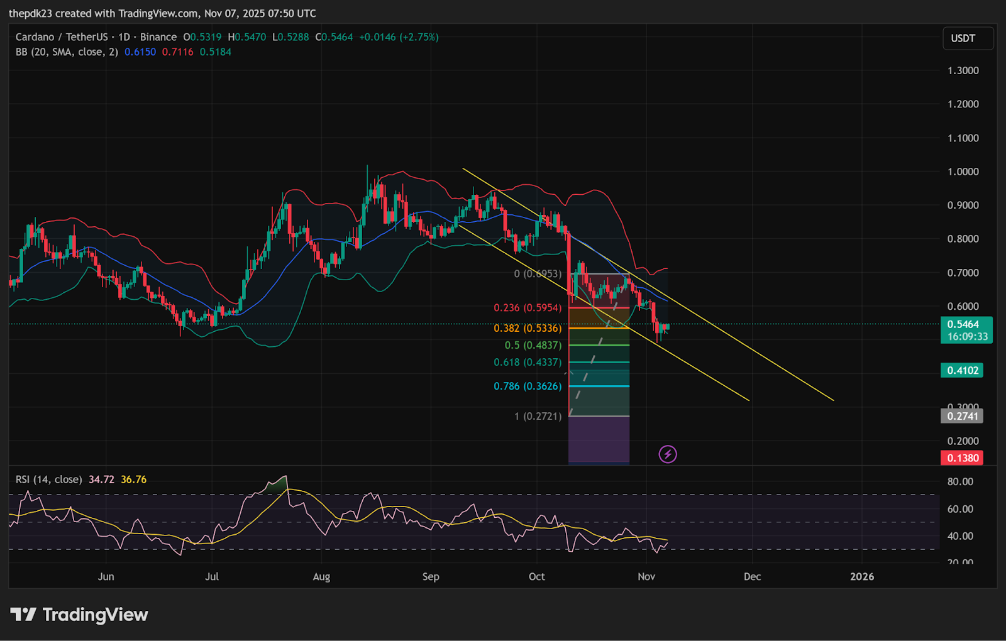This screenshot has width=1006, height=641.
Task: Click the purple lightning bolt event icon
Action: coord(667,454)
